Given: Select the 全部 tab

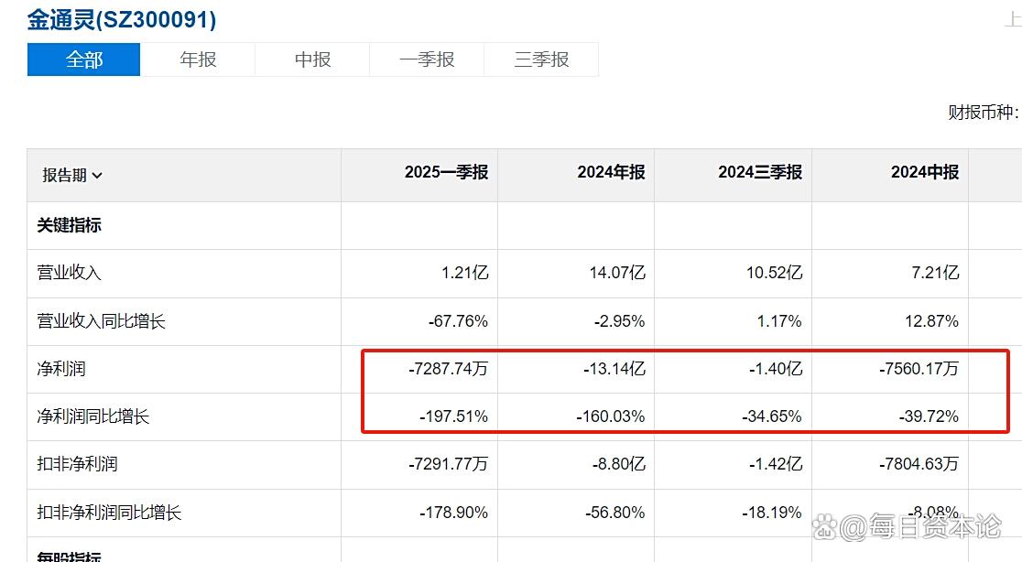Looking at the screenshot, I should 84,60.
